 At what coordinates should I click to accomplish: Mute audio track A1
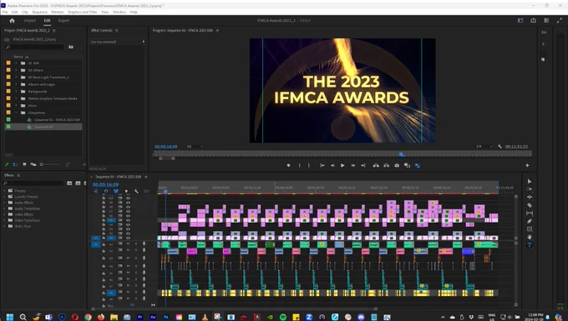click(128, 244)
